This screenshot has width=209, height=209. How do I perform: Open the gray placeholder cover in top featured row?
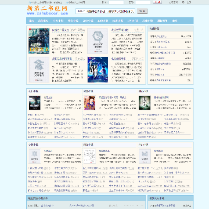[x=98, y=41]
